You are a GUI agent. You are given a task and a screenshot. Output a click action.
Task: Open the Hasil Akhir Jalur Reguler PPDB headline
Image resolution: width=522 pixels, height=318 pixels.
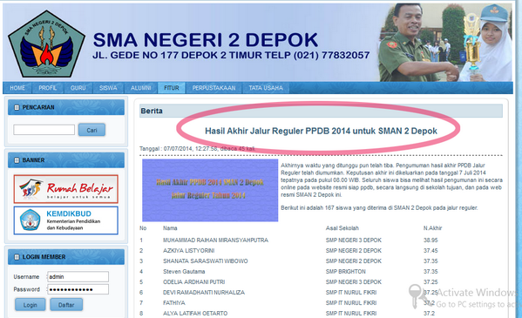(321, 131)
